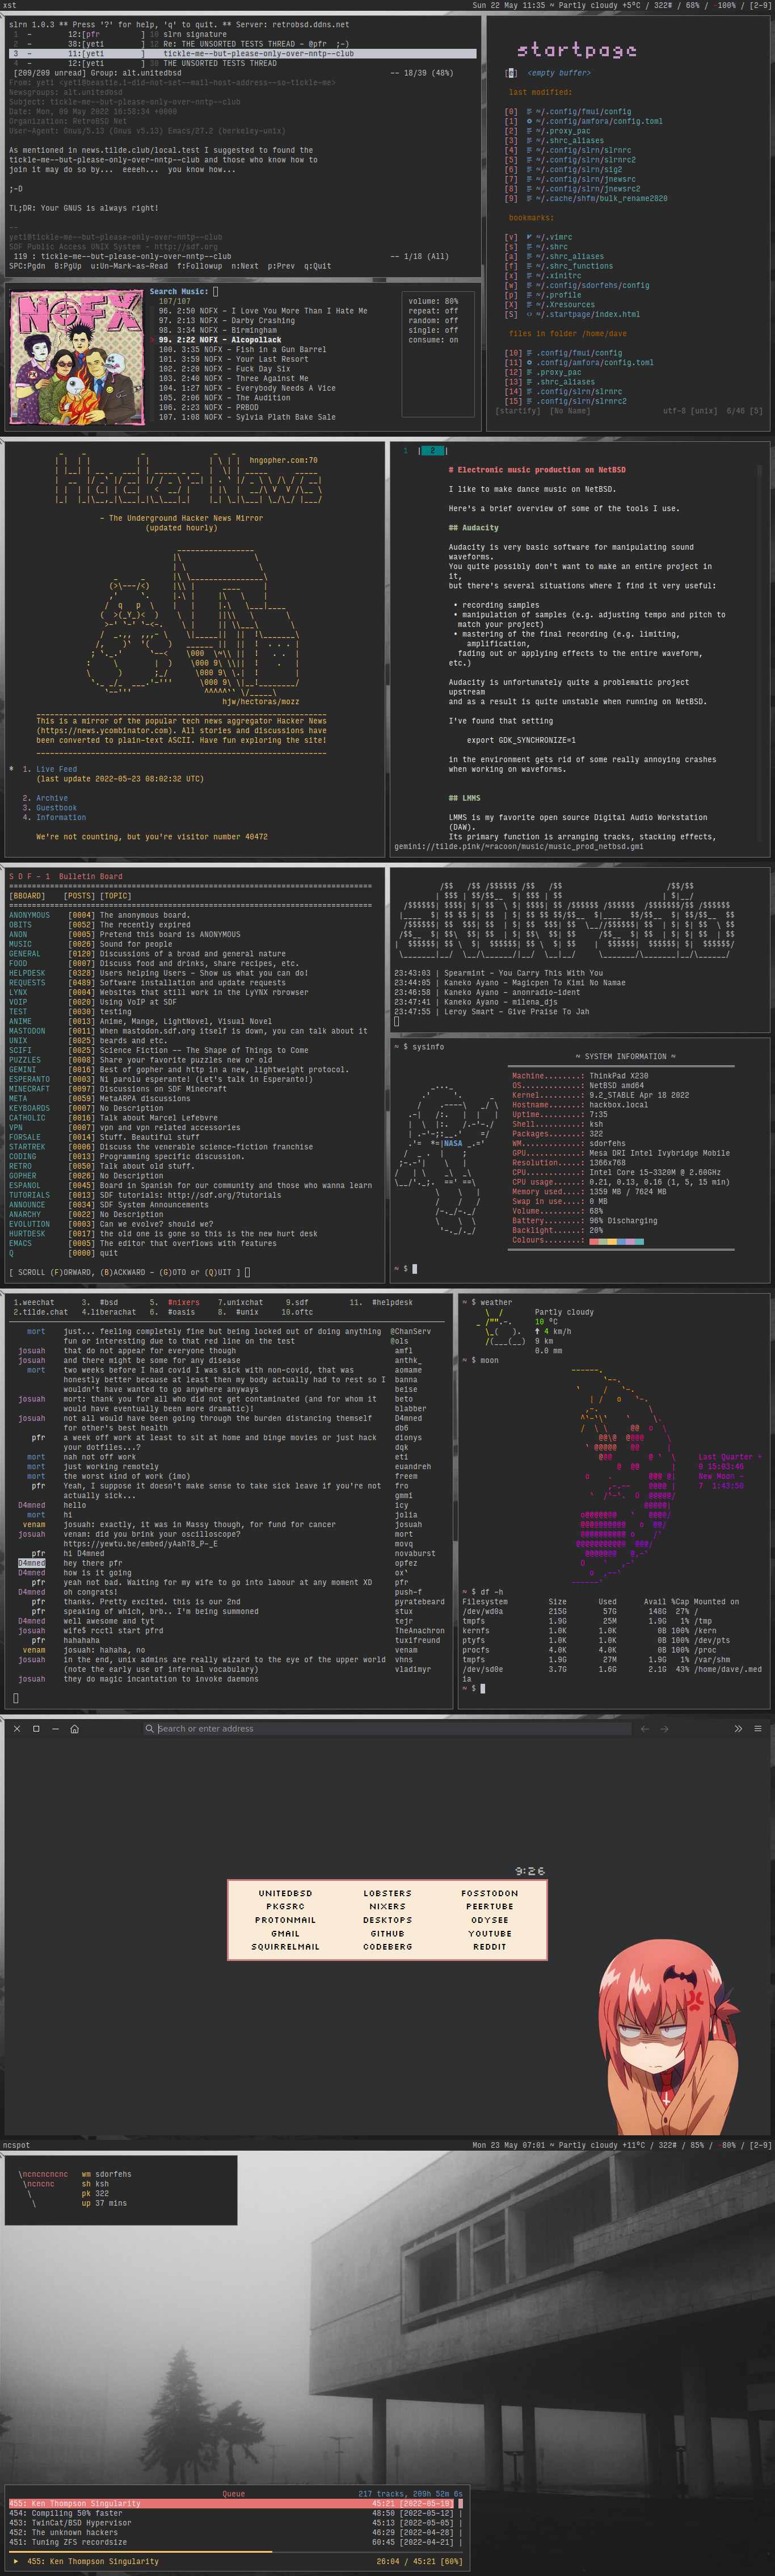Expand the browser toolbar overflow chevrons
Image resolution: width=775 pixels, height=2576 pixels.
pos(738,1728)
